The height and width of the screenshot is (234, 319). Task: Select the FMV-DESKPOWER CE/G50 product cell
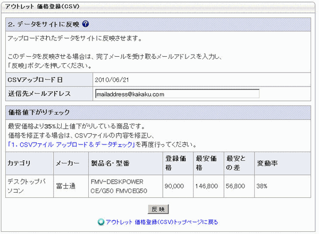click(125, 186)
